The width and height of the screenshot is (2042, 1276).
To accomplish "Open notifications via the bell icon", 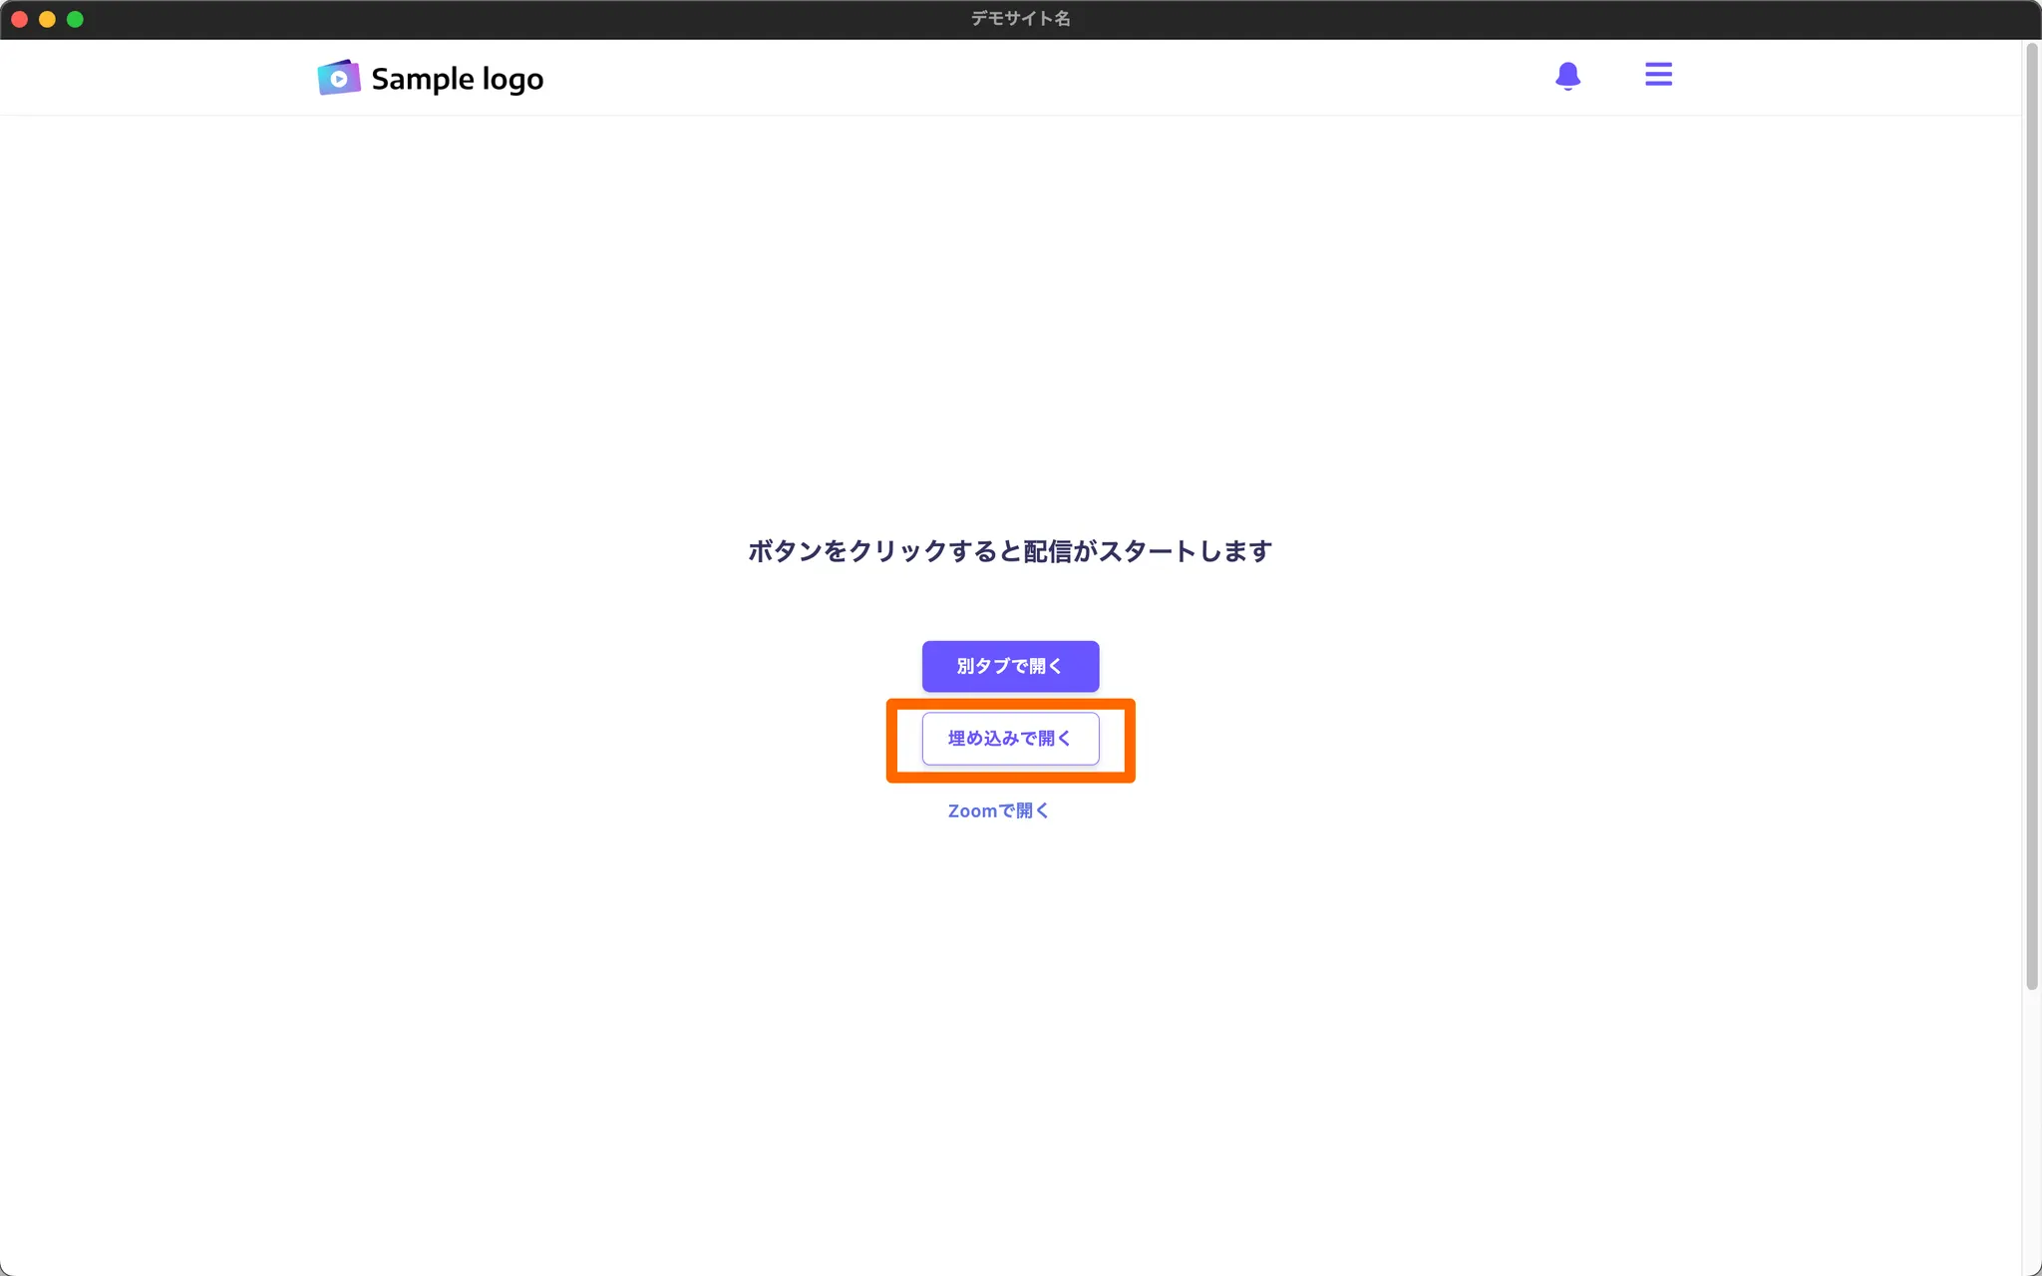I will [x=1567, y=76].
